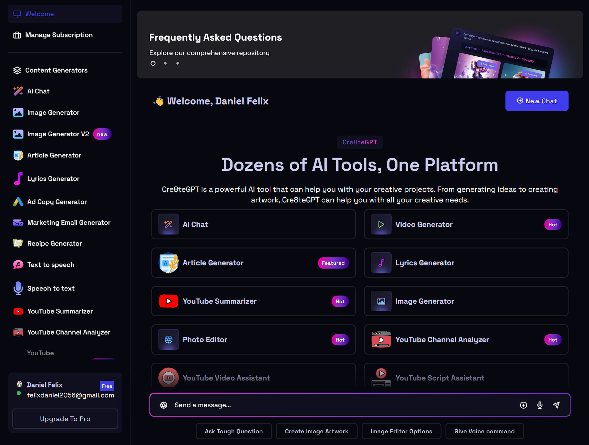Select the first carousel dot indicator
589x445 pixels.
(153, 63)
